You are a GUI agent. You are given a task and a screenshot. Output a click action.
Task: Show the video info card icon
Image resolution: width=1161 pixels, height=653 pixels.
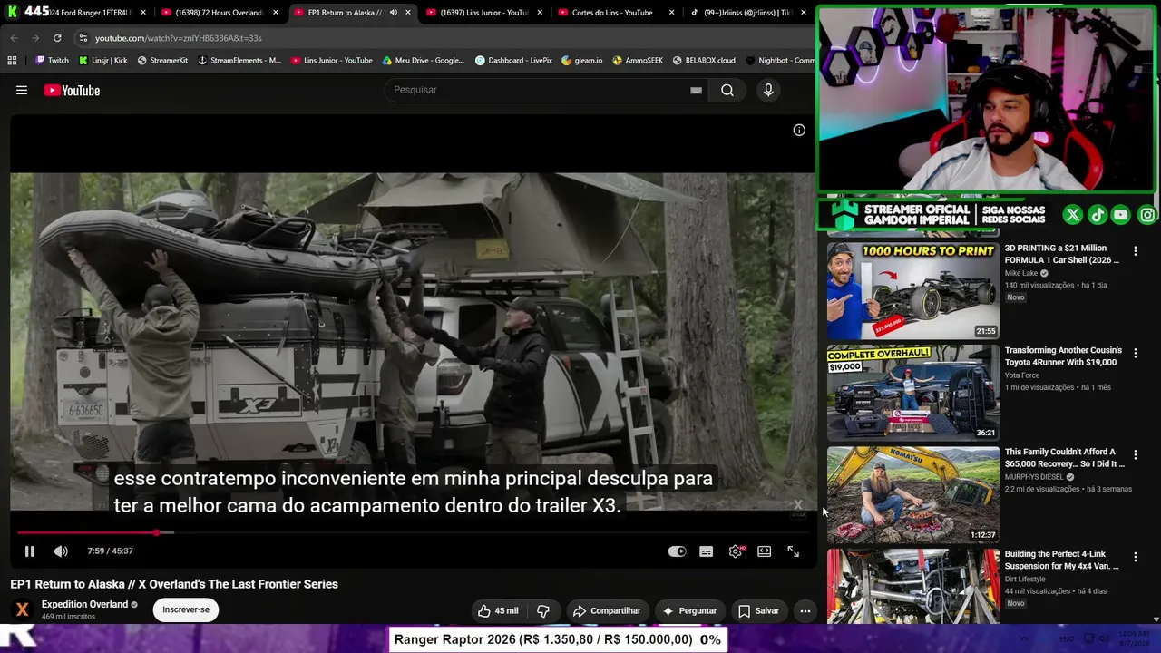coord(799,130)
